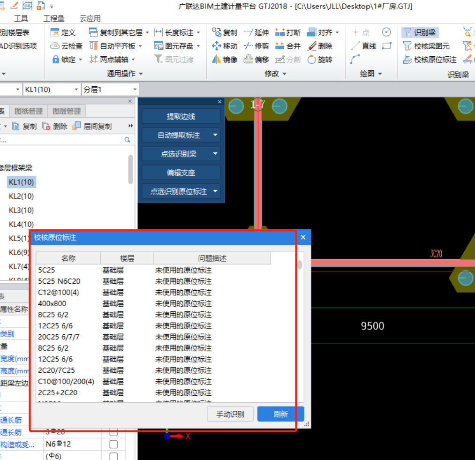Select KL2(10) in the beam list

click(21, 196)
